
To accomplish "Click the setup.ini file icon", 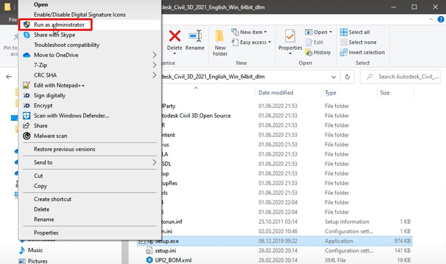I will pos(149,251).
